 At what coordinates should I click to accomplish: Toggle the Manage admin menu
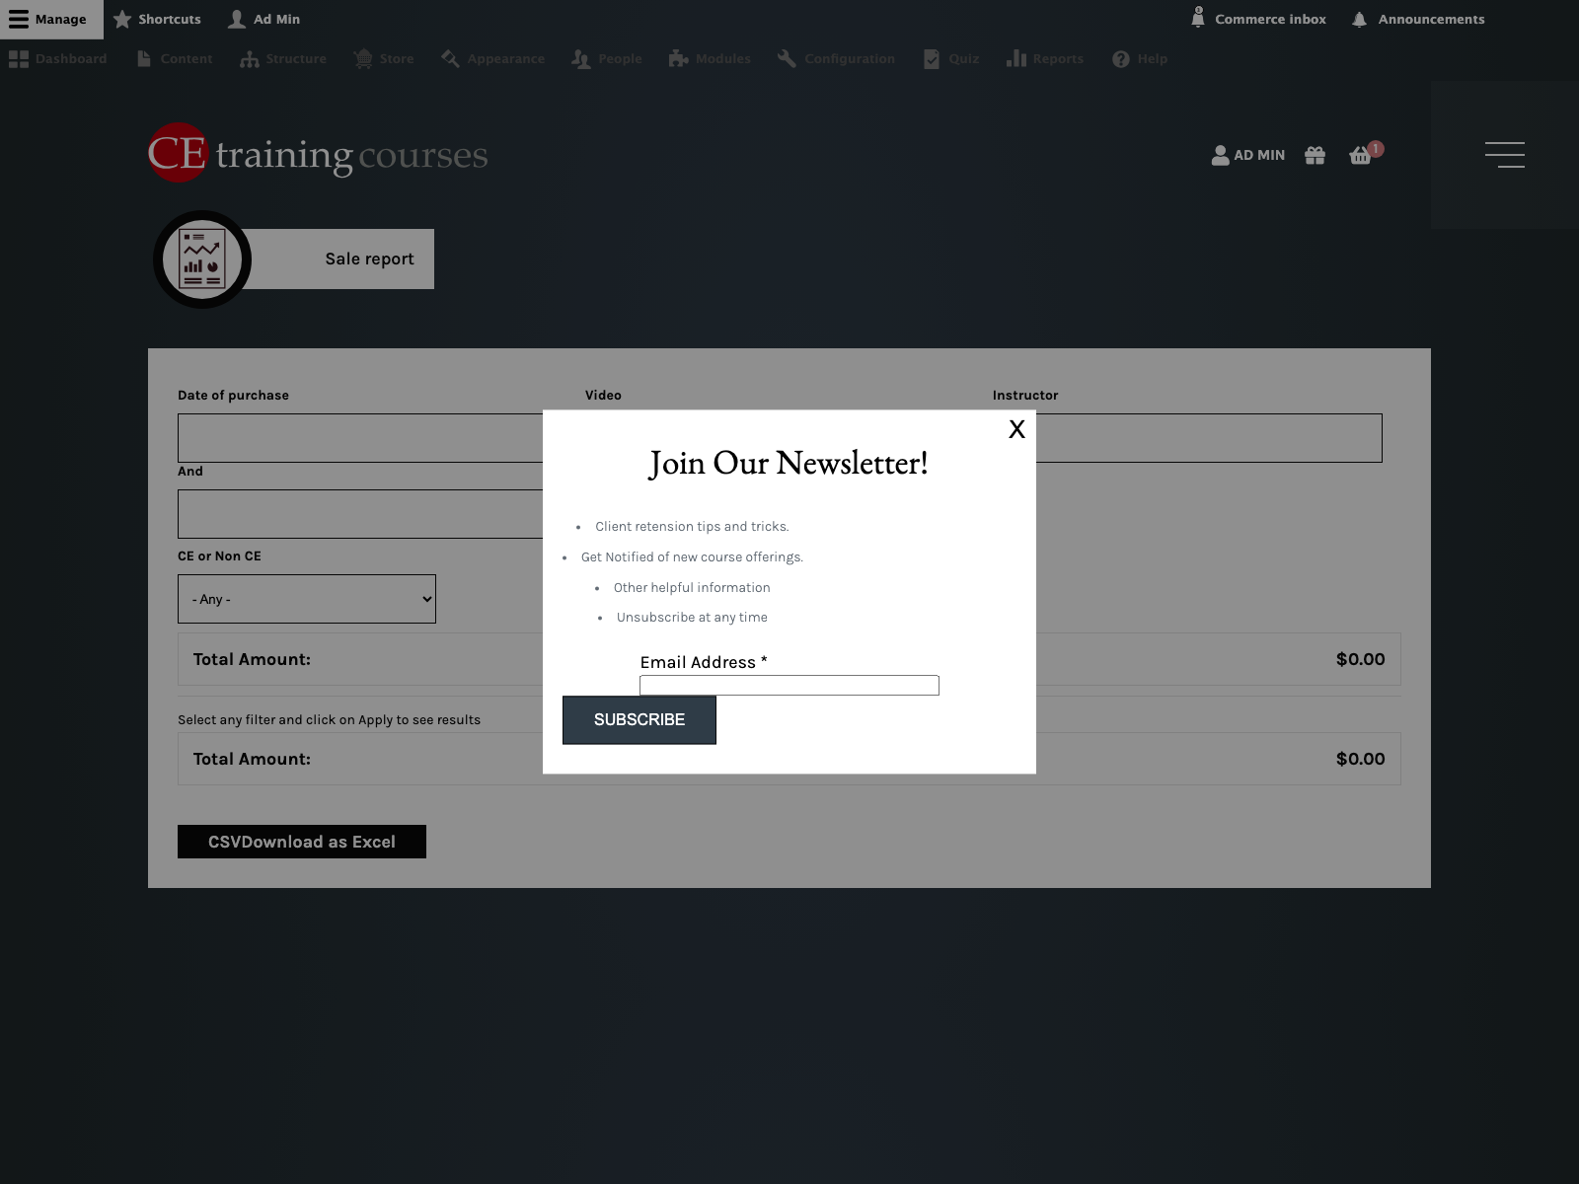(x=49, y=19)
